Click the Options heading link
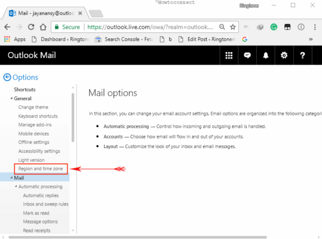322x239 pixels. point(25,78)
